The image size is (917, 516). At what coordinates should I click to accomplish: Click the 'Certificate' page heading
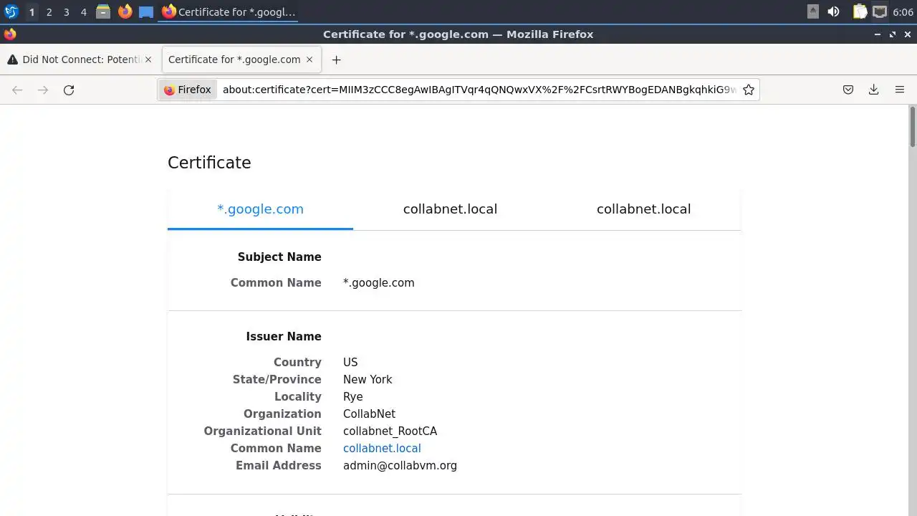pos(209,163)
